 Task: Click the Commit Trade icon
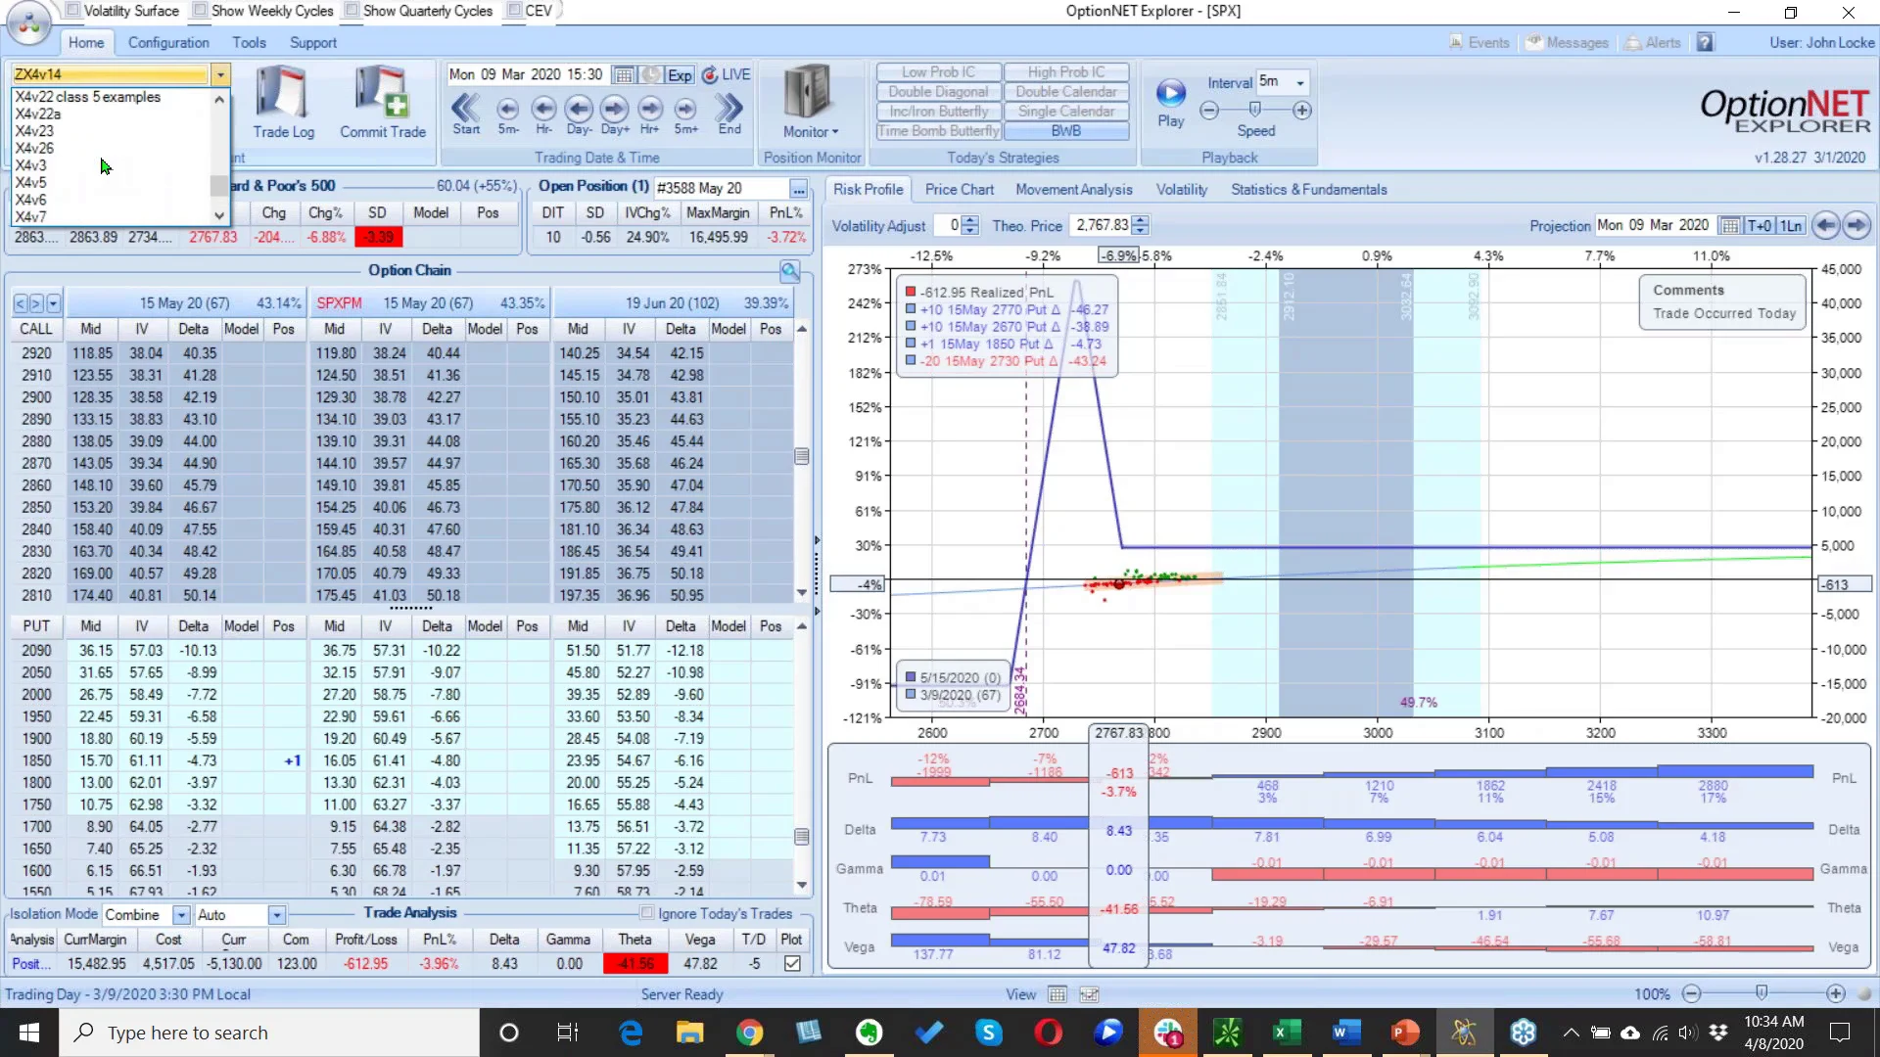click(x=383, y=103)
